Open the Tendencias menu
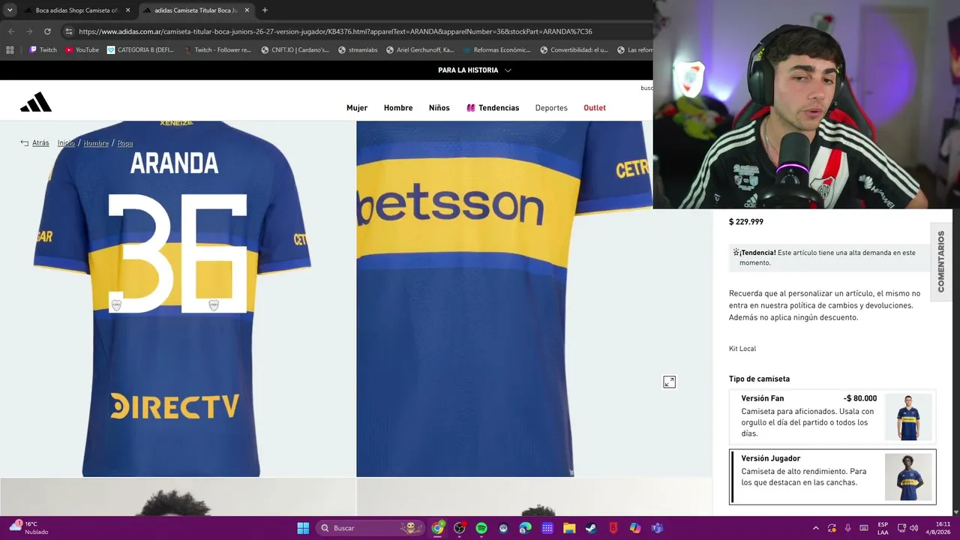Screen dimensions: 960x540 (x=493, y=108)
